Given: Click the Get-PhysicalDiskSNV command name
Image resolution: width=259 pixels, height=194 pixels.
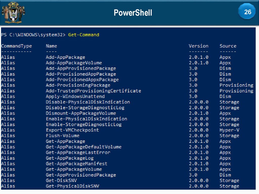Looking at the screenshot, I should [72, 186].
